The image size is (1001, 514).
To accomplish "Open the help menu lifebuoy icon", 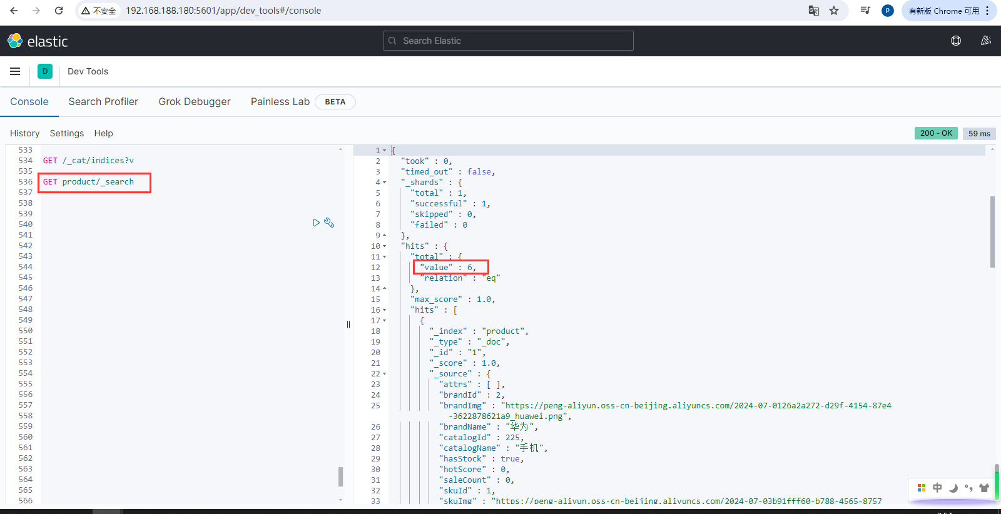I will pos(956,41).
